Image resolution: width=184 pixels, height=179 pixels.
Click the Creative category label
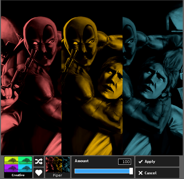(x=18, y=175)
